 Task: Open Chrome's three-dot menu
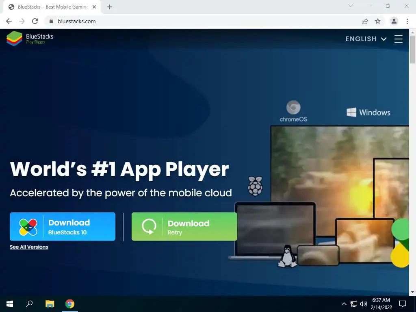(407, 21)
